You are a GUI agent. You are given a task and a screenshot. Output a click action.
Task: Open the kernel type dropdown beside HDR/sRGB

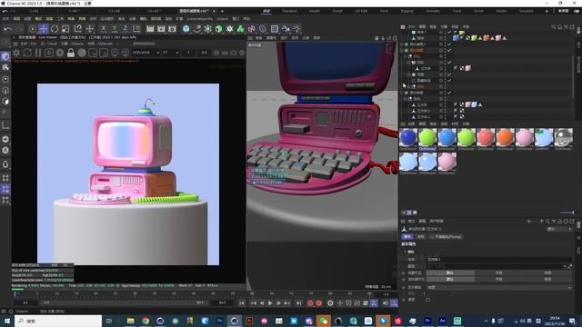pyautogui.click(x=170, y=53)
